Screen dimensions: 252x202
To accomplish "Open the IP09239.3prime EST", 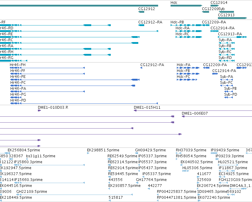I will tap(217, 159).
